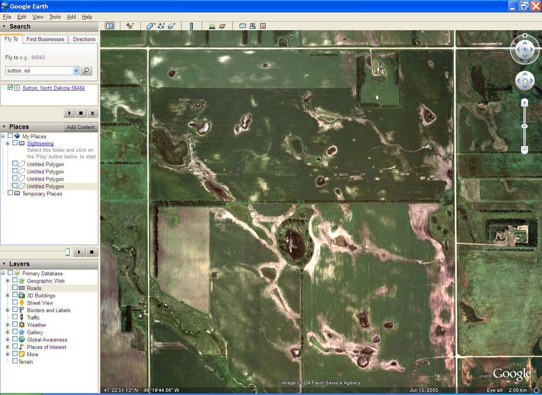Open the File menu

point(7,17)
